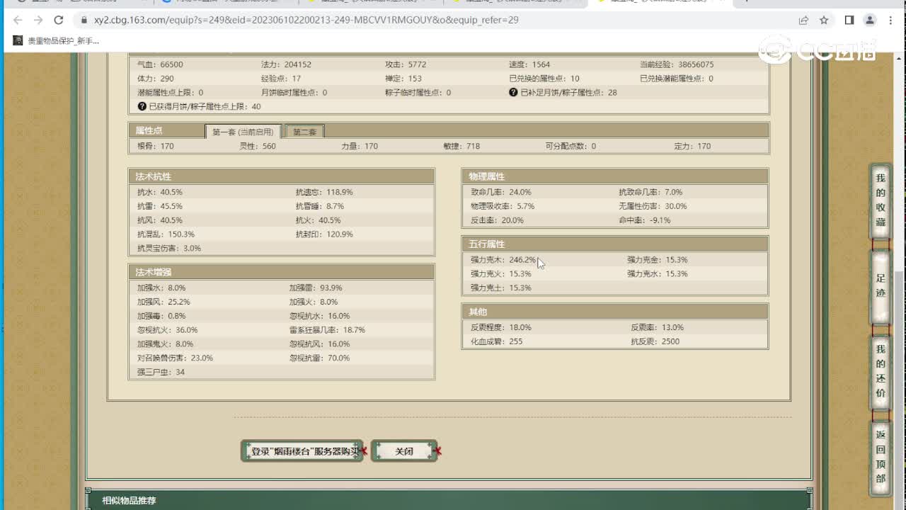This screenshot has height=510, width=906.
Task: Click the 反震程度: 18.0% entry
Action: tap(501, 327)
